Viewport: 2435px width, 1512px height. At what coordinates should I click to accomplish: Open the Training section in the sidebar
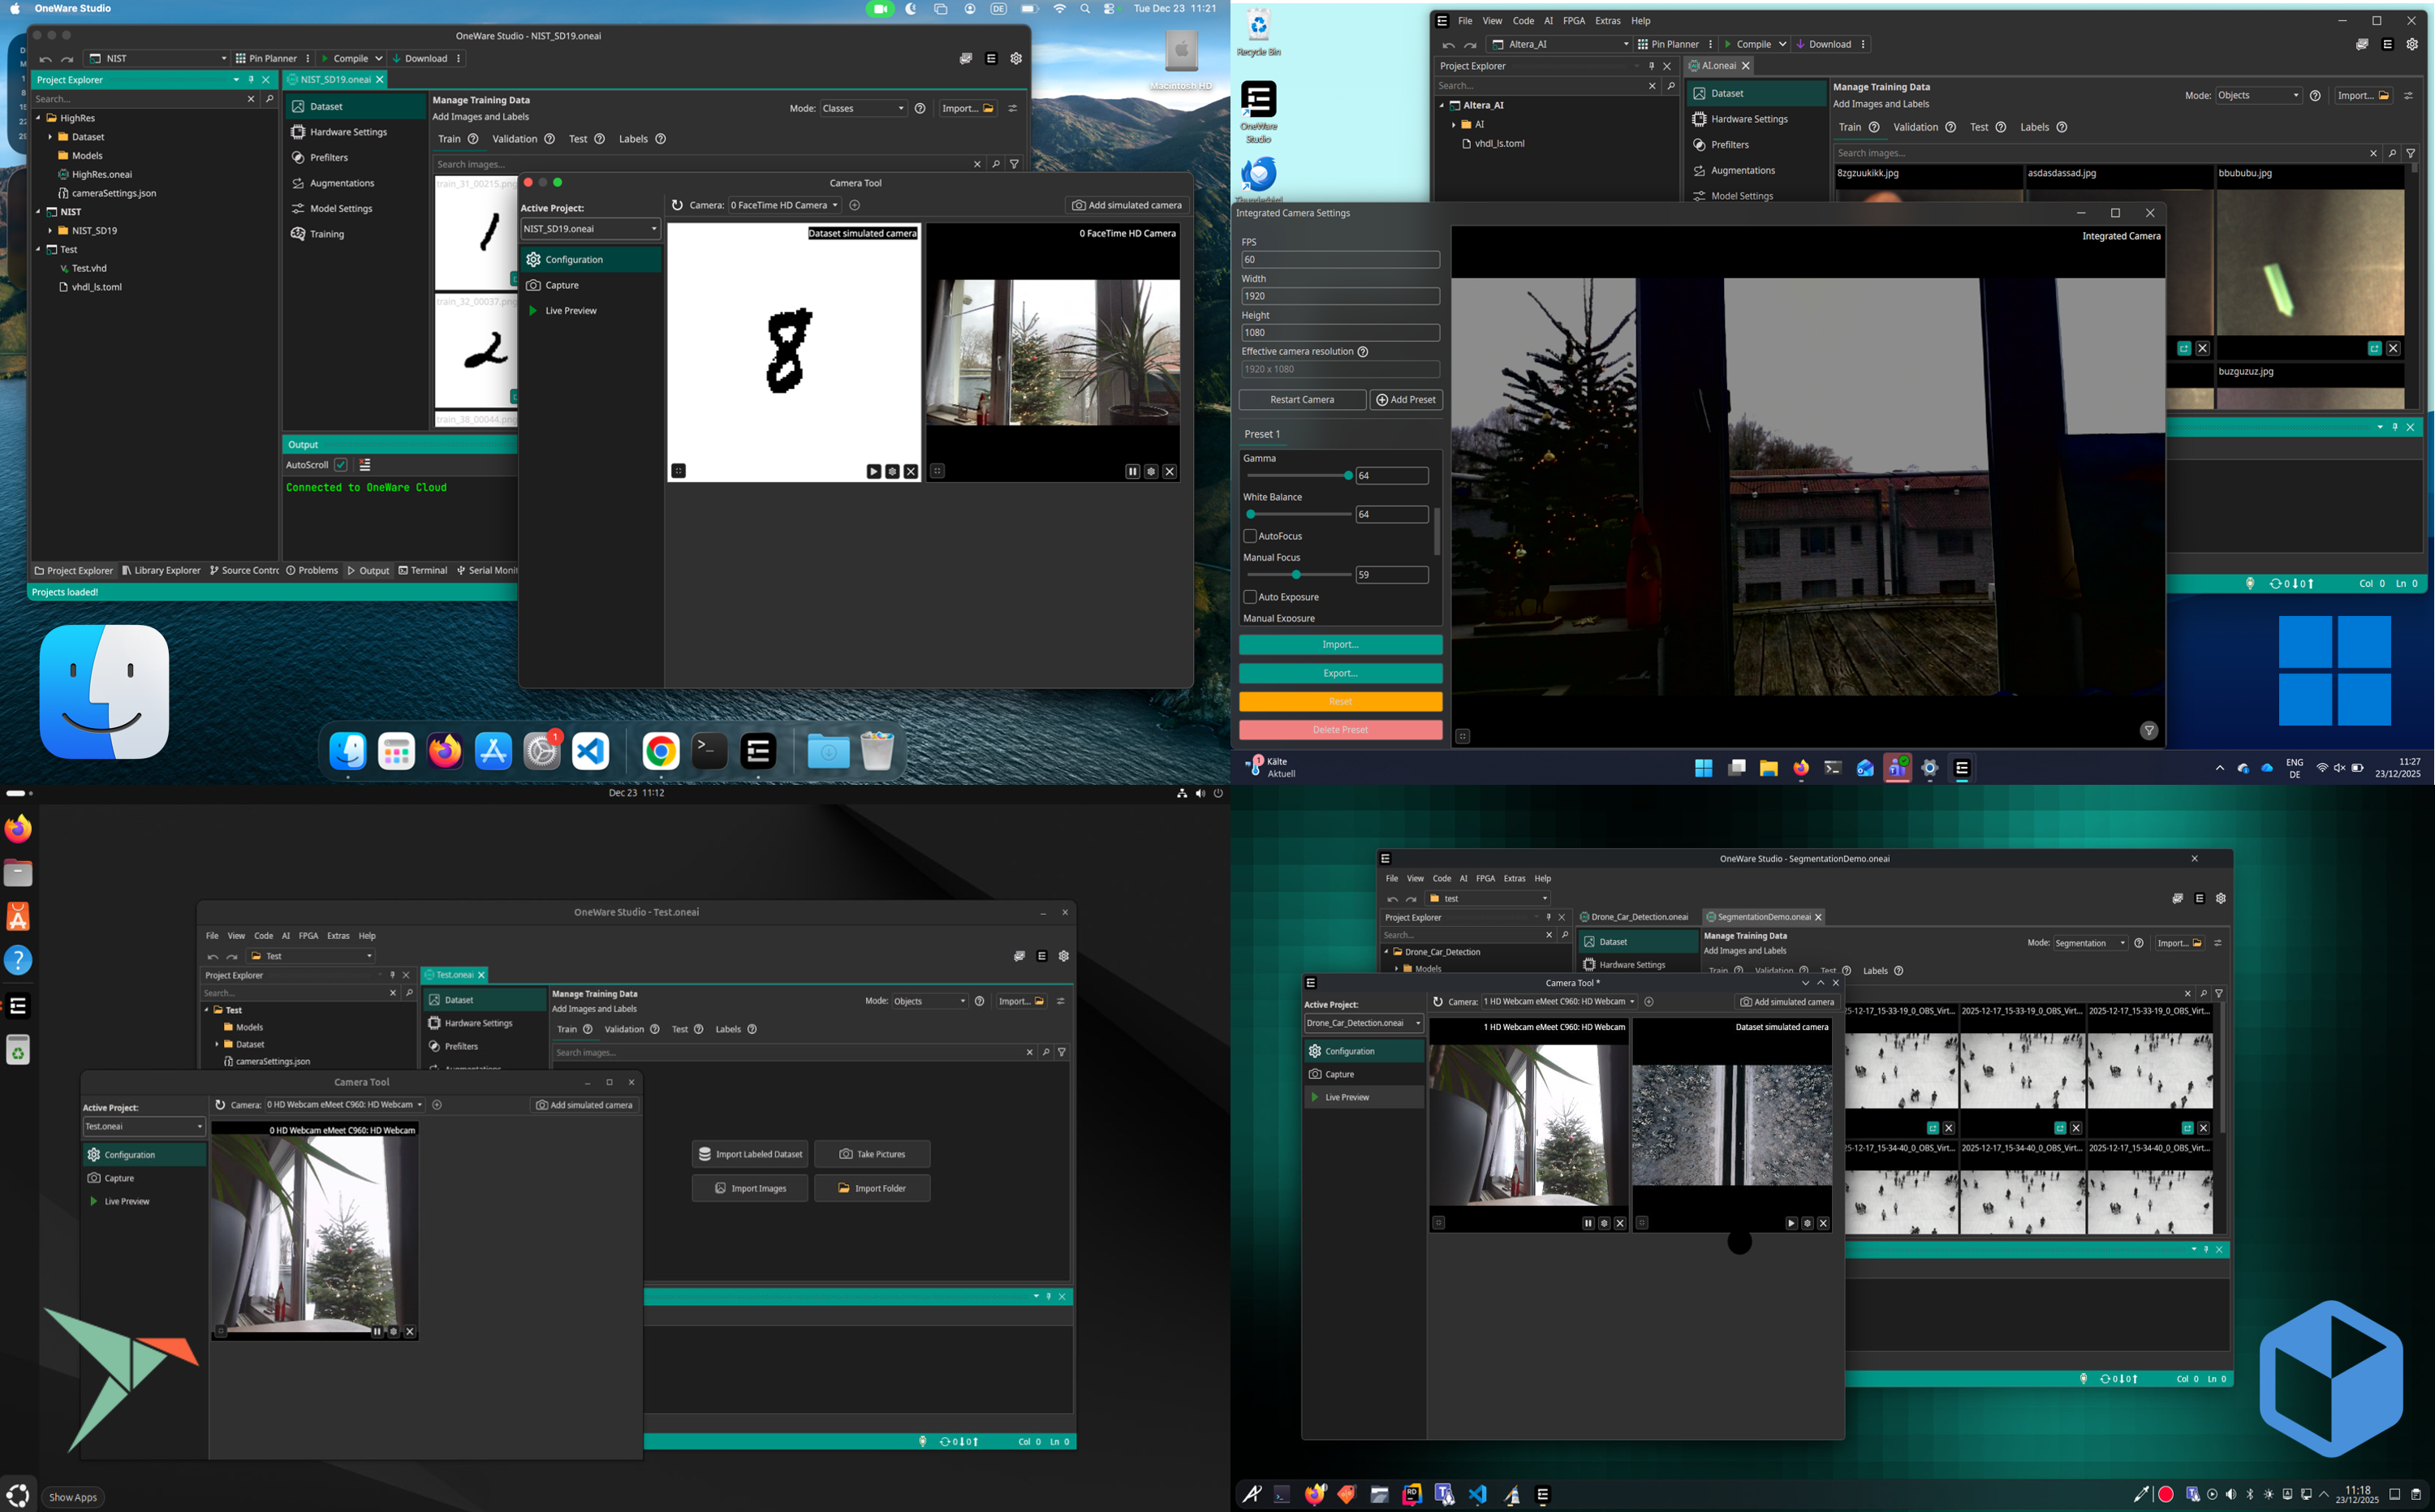pyautogui.click(x=327, y=233)
